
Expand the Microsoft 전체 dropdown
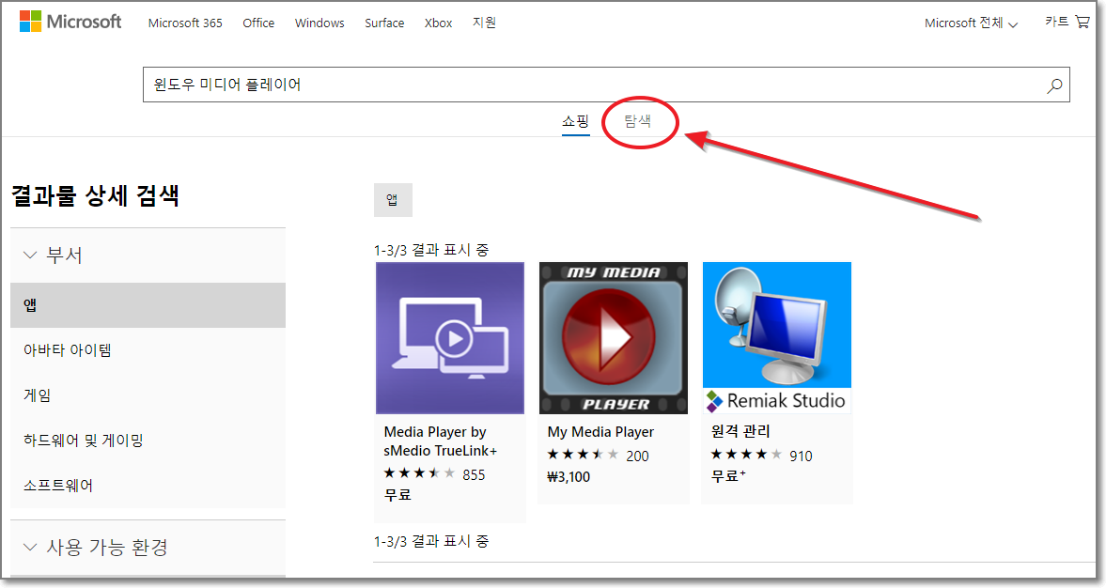(x=972, y=23)
